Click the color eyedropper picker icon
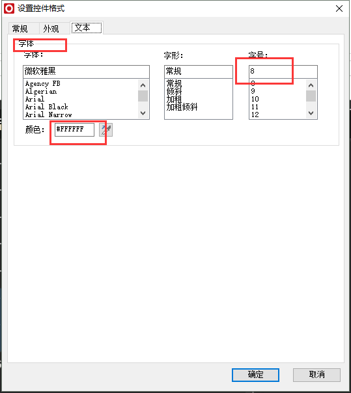 (106, 130)
